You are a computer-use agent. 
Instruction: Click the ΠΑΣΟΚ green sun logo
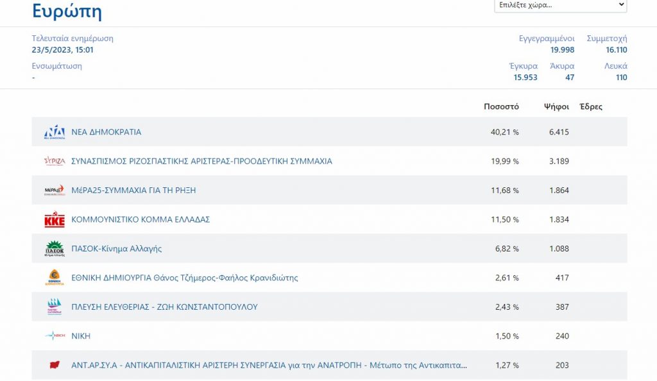tap(55, 249)
